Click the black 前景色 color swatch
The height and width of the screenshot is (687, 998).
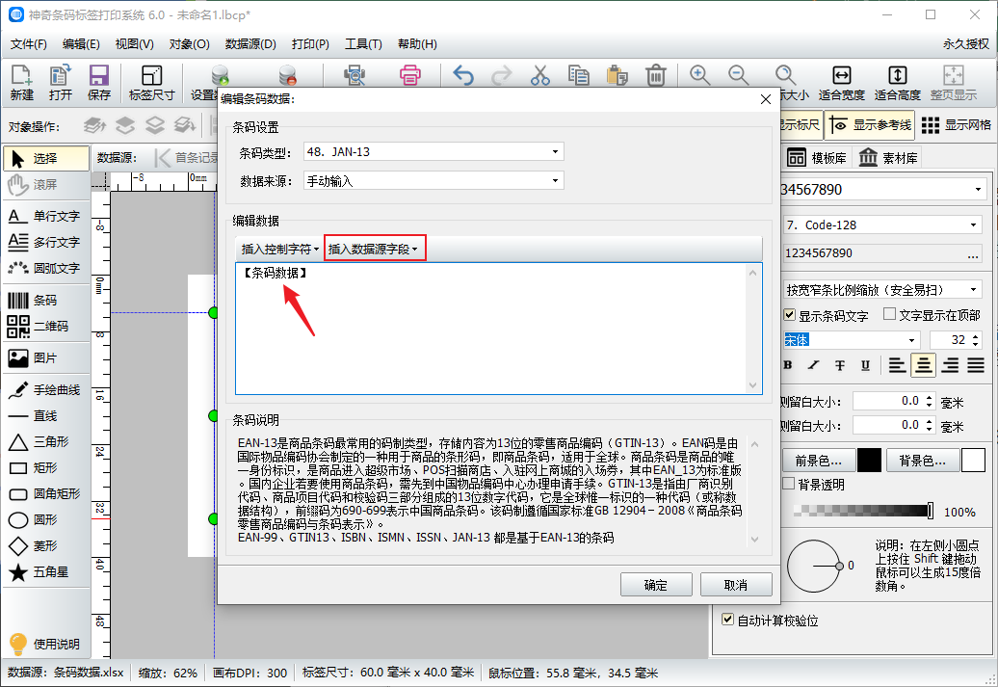click(869, 460)
